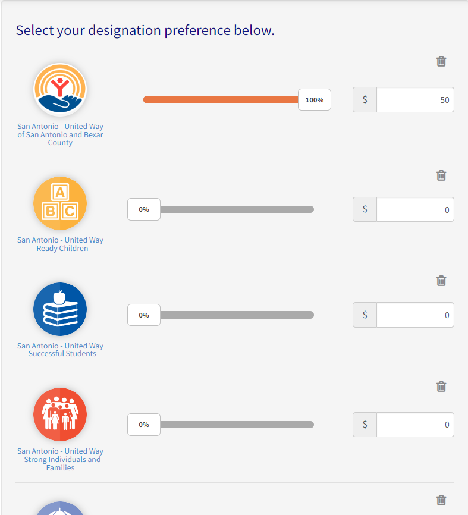Delete Strong Individuals and Families designation
The height and width of the screenshot is (515, 468).
441,387
